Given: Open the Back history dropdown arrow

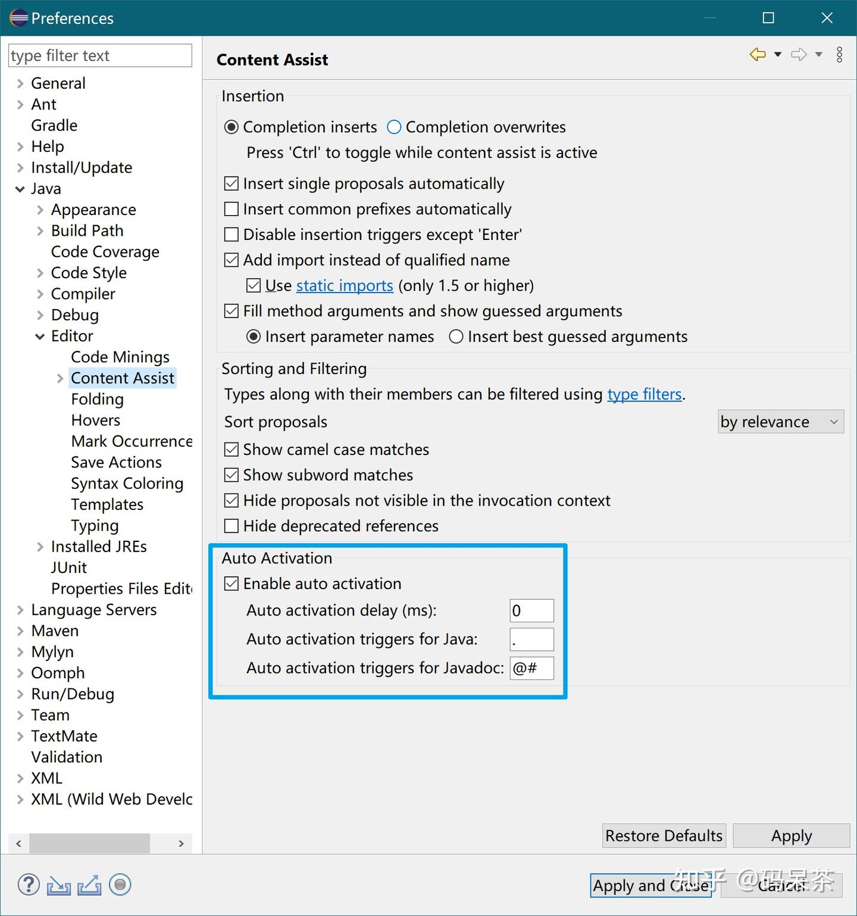Looking at the screenshot, I should [x=777, y=55].
